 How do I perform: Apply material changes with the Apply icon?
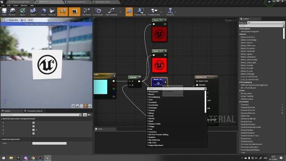22,12
